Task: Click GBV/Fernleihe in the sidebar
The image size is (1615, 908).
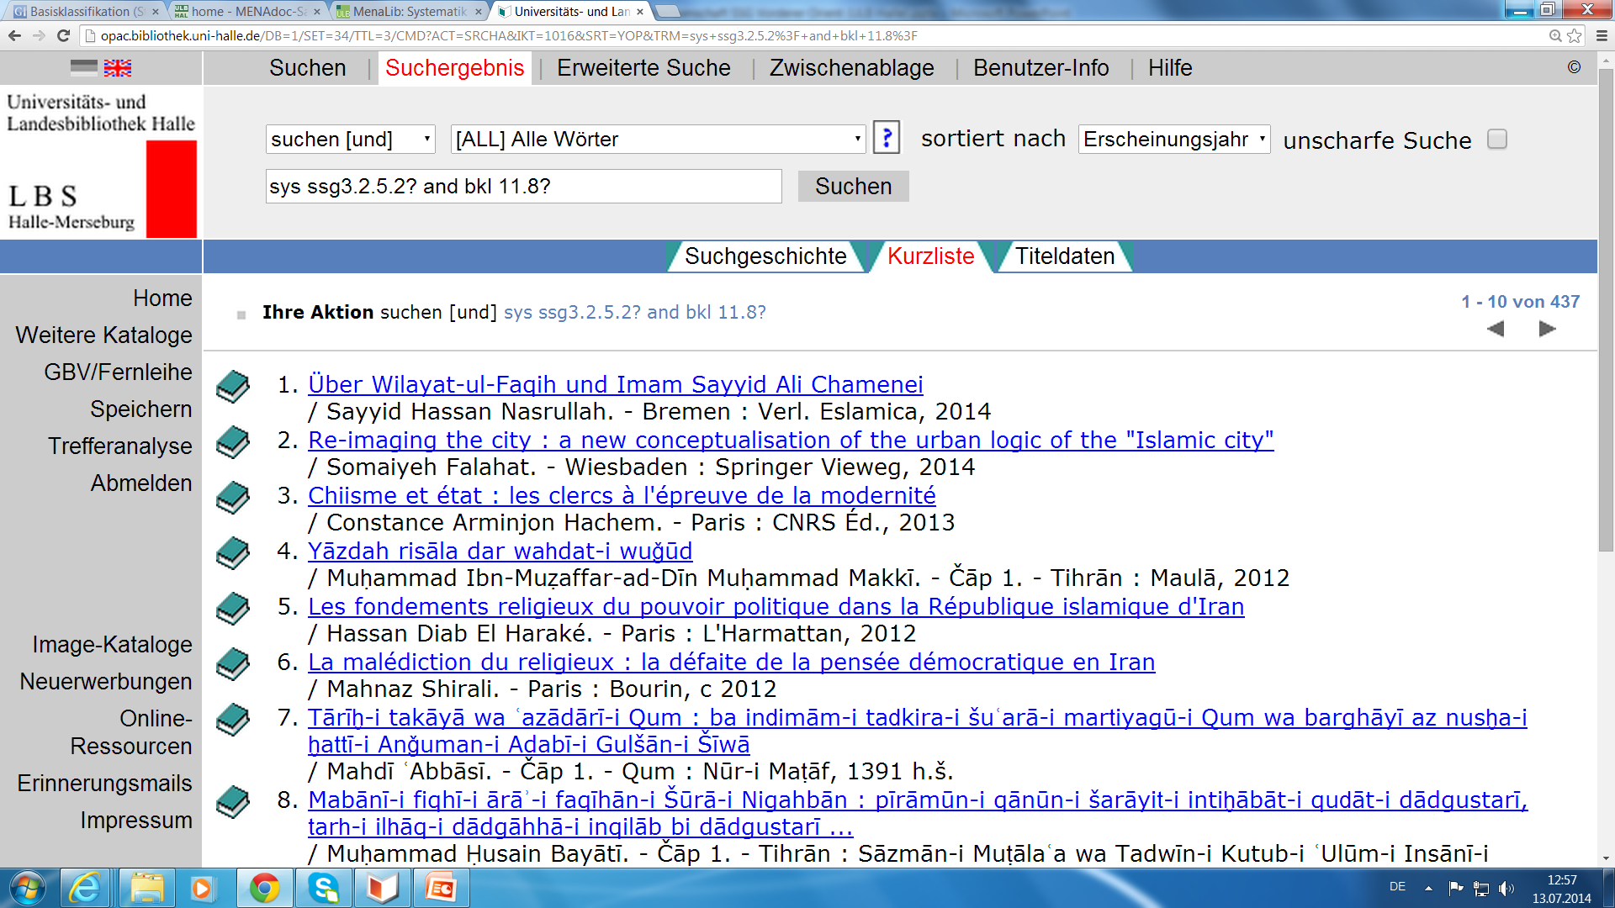Action: (x=119, y=372)
